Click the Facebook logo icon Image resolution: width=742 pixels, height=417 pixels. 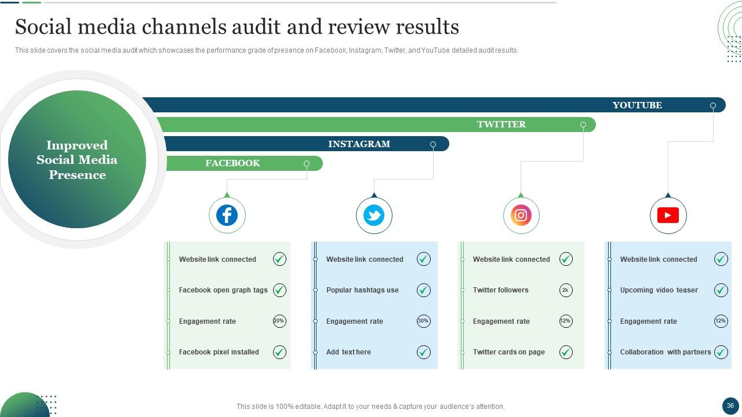coord(227,215)
